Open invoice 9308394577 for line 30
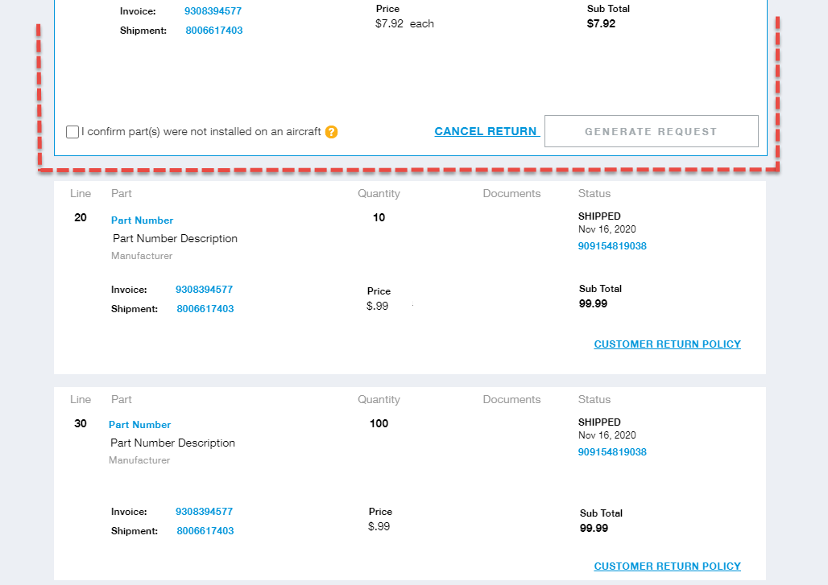 click(x=204, y=512)
